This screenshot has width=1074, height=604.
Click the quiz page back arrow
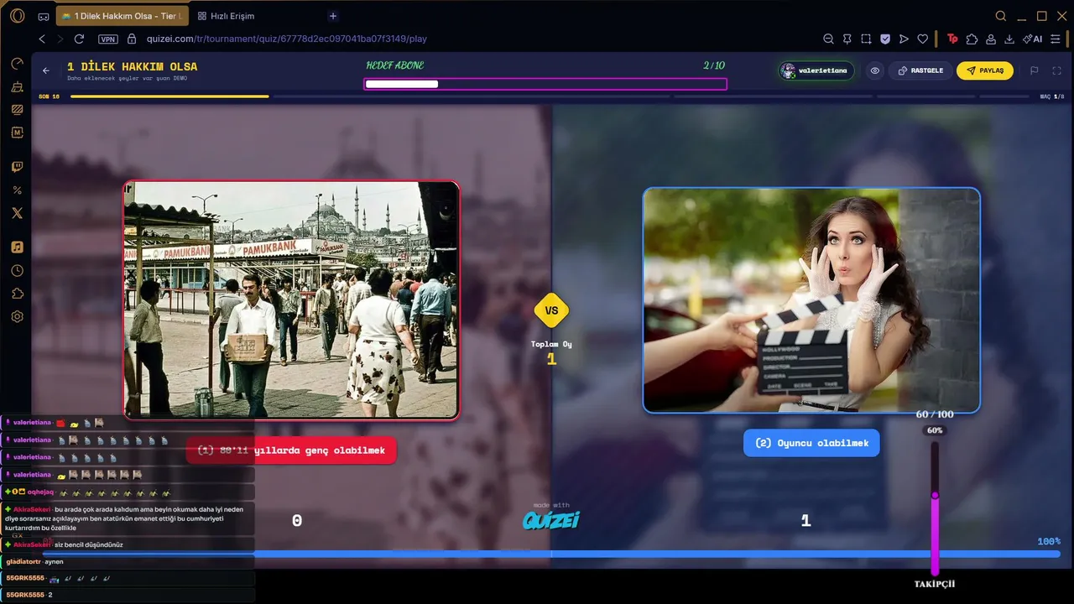(46, 71)
